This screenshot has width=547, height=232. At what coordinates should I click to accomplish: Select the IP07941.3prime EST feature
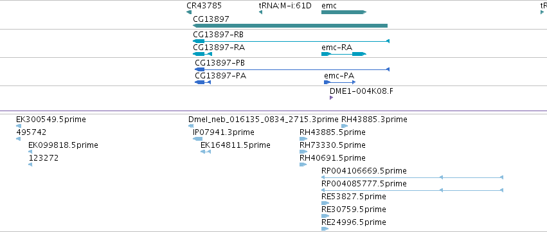(197, 139)
